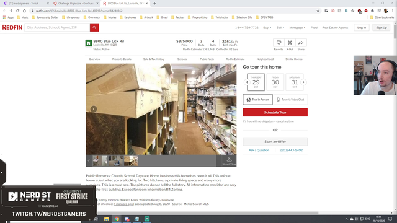Expand the Buy dropdown menu
The height and width of the screenshot is (223, 397).
tap(267, 28)
